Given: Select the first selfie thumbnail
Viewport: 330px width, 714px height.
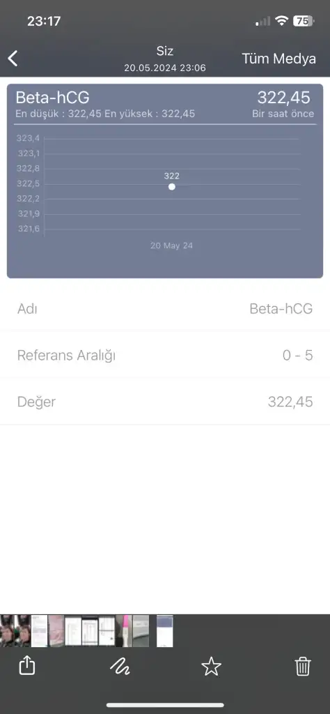Looking at the screenshot, I should click(x=7, y=630).
